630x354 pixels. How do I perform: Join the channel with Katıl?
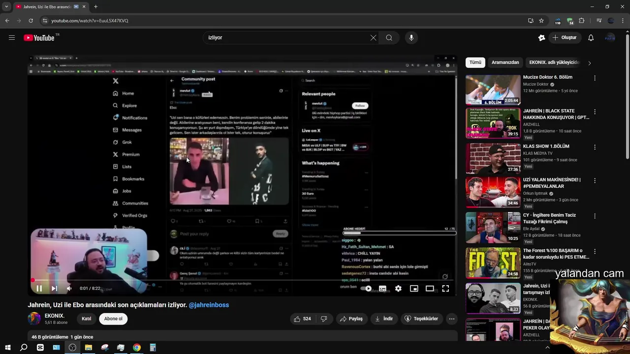point(86,319)
